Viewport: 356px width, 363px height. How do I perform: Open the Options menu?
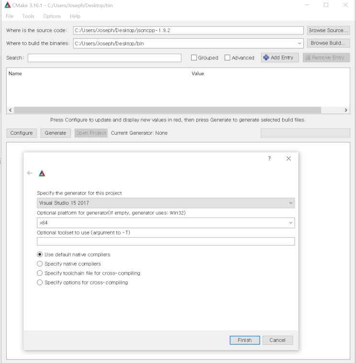click(x=52, y=16)
